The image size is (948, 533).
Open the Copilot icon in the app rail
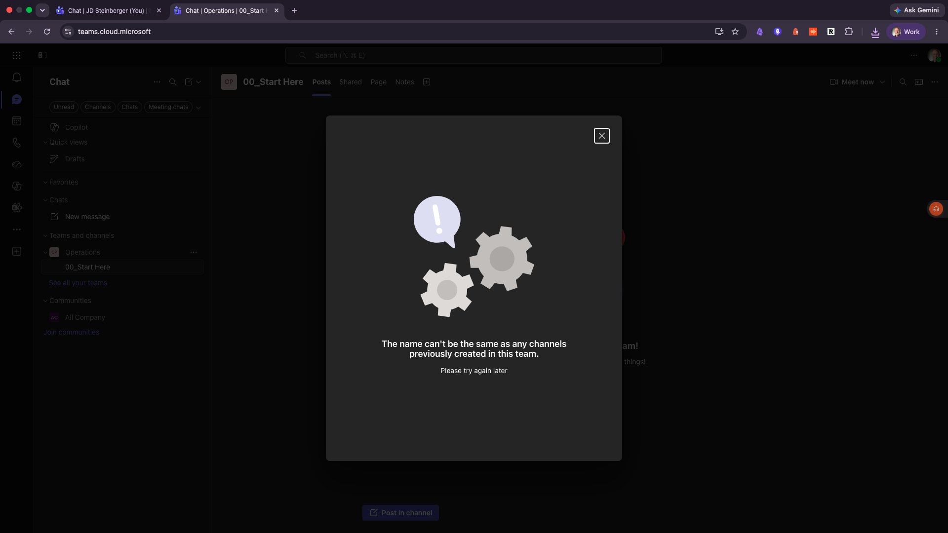[x=17, y=186]
